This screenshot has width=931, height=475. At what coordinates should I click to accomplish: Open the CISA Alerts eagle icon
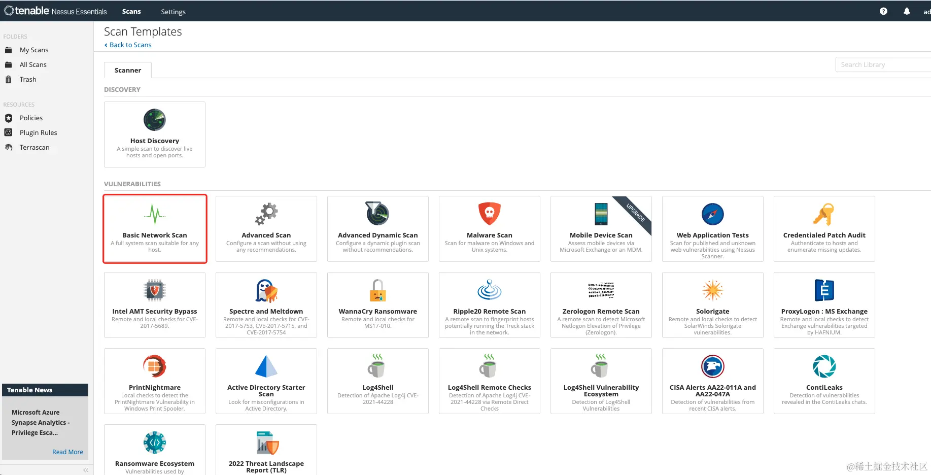(x=713, y=366)
